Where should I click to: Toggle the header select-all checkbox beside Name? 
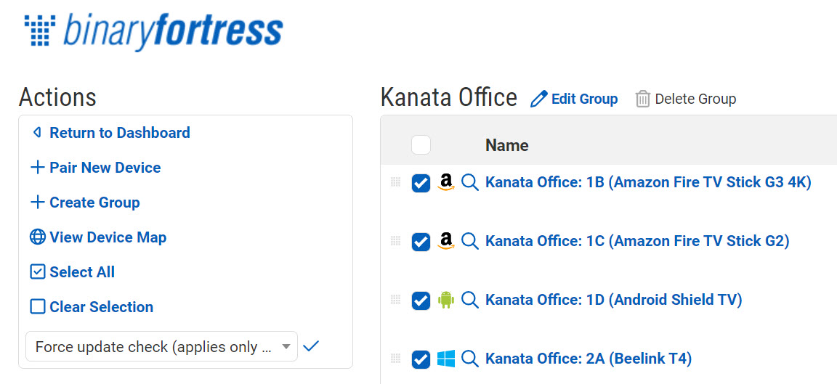tap(421, 145)
